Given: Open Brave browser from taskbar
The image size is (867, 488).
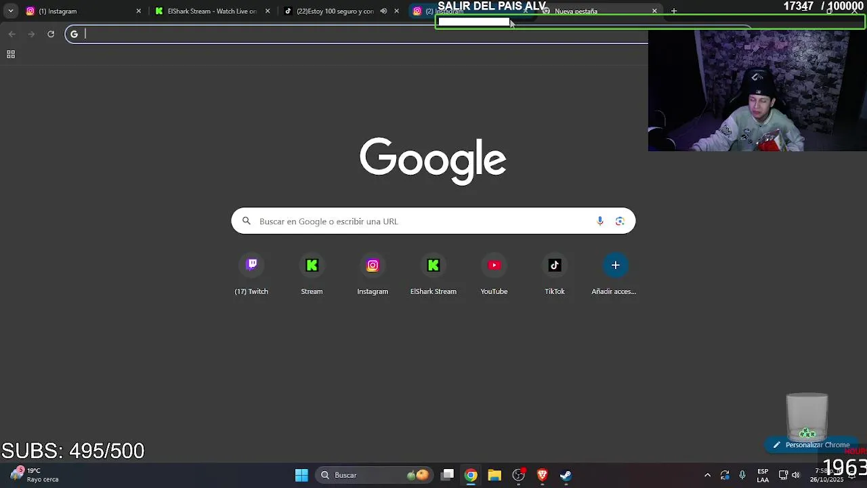Looking at the screenshot, I should pos(542,475).
